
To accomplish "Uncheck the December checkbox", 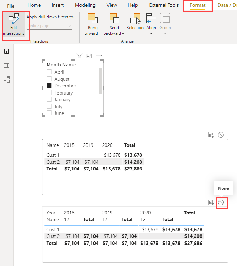I will 49,86.
